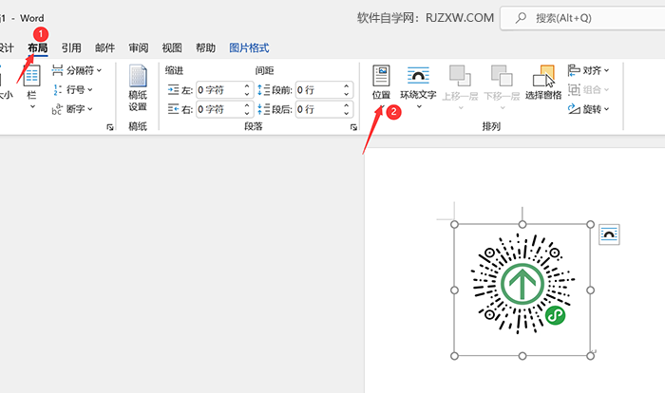The image size is (665, 393).
Task: Open the Group (组合) dropdown
Action: (x=588, y=90)
